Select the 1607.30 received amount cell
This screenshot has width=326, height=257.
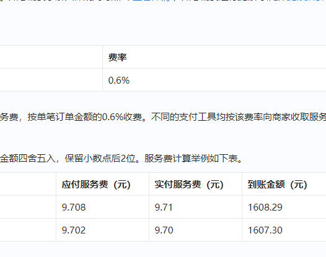coord(284,230)
